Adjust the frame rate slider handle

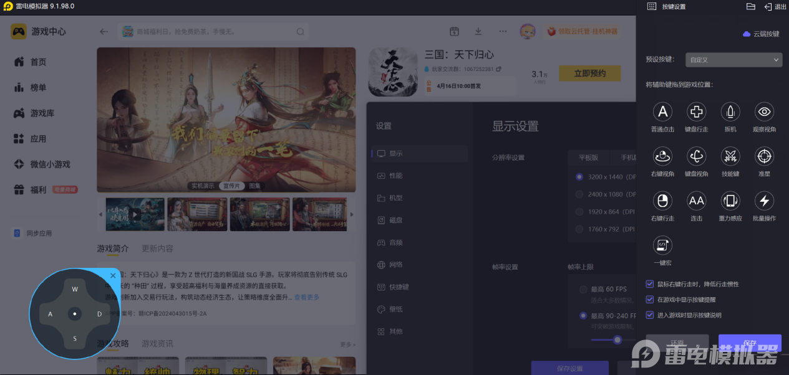point(617,339)
